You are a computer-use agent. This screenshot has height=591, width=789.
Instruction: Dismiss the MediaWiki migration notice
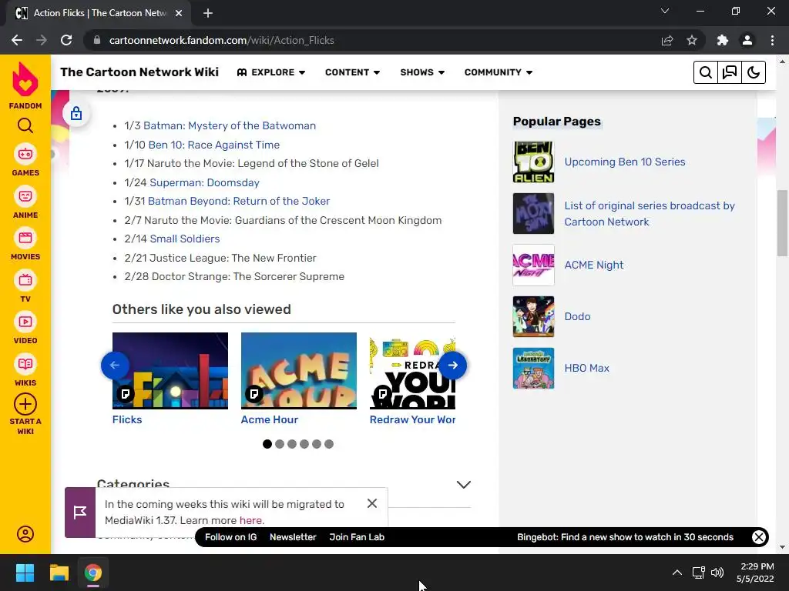372,503
